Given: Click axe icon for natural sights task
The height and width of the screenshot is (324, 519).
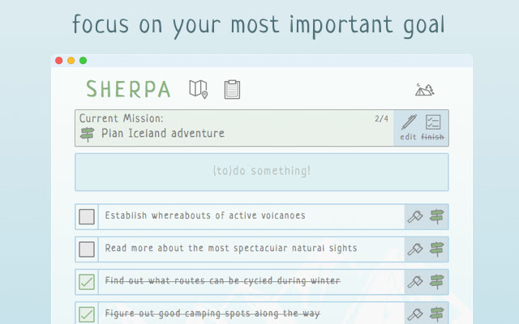Looking at the screenshot, I should [415, 249].
